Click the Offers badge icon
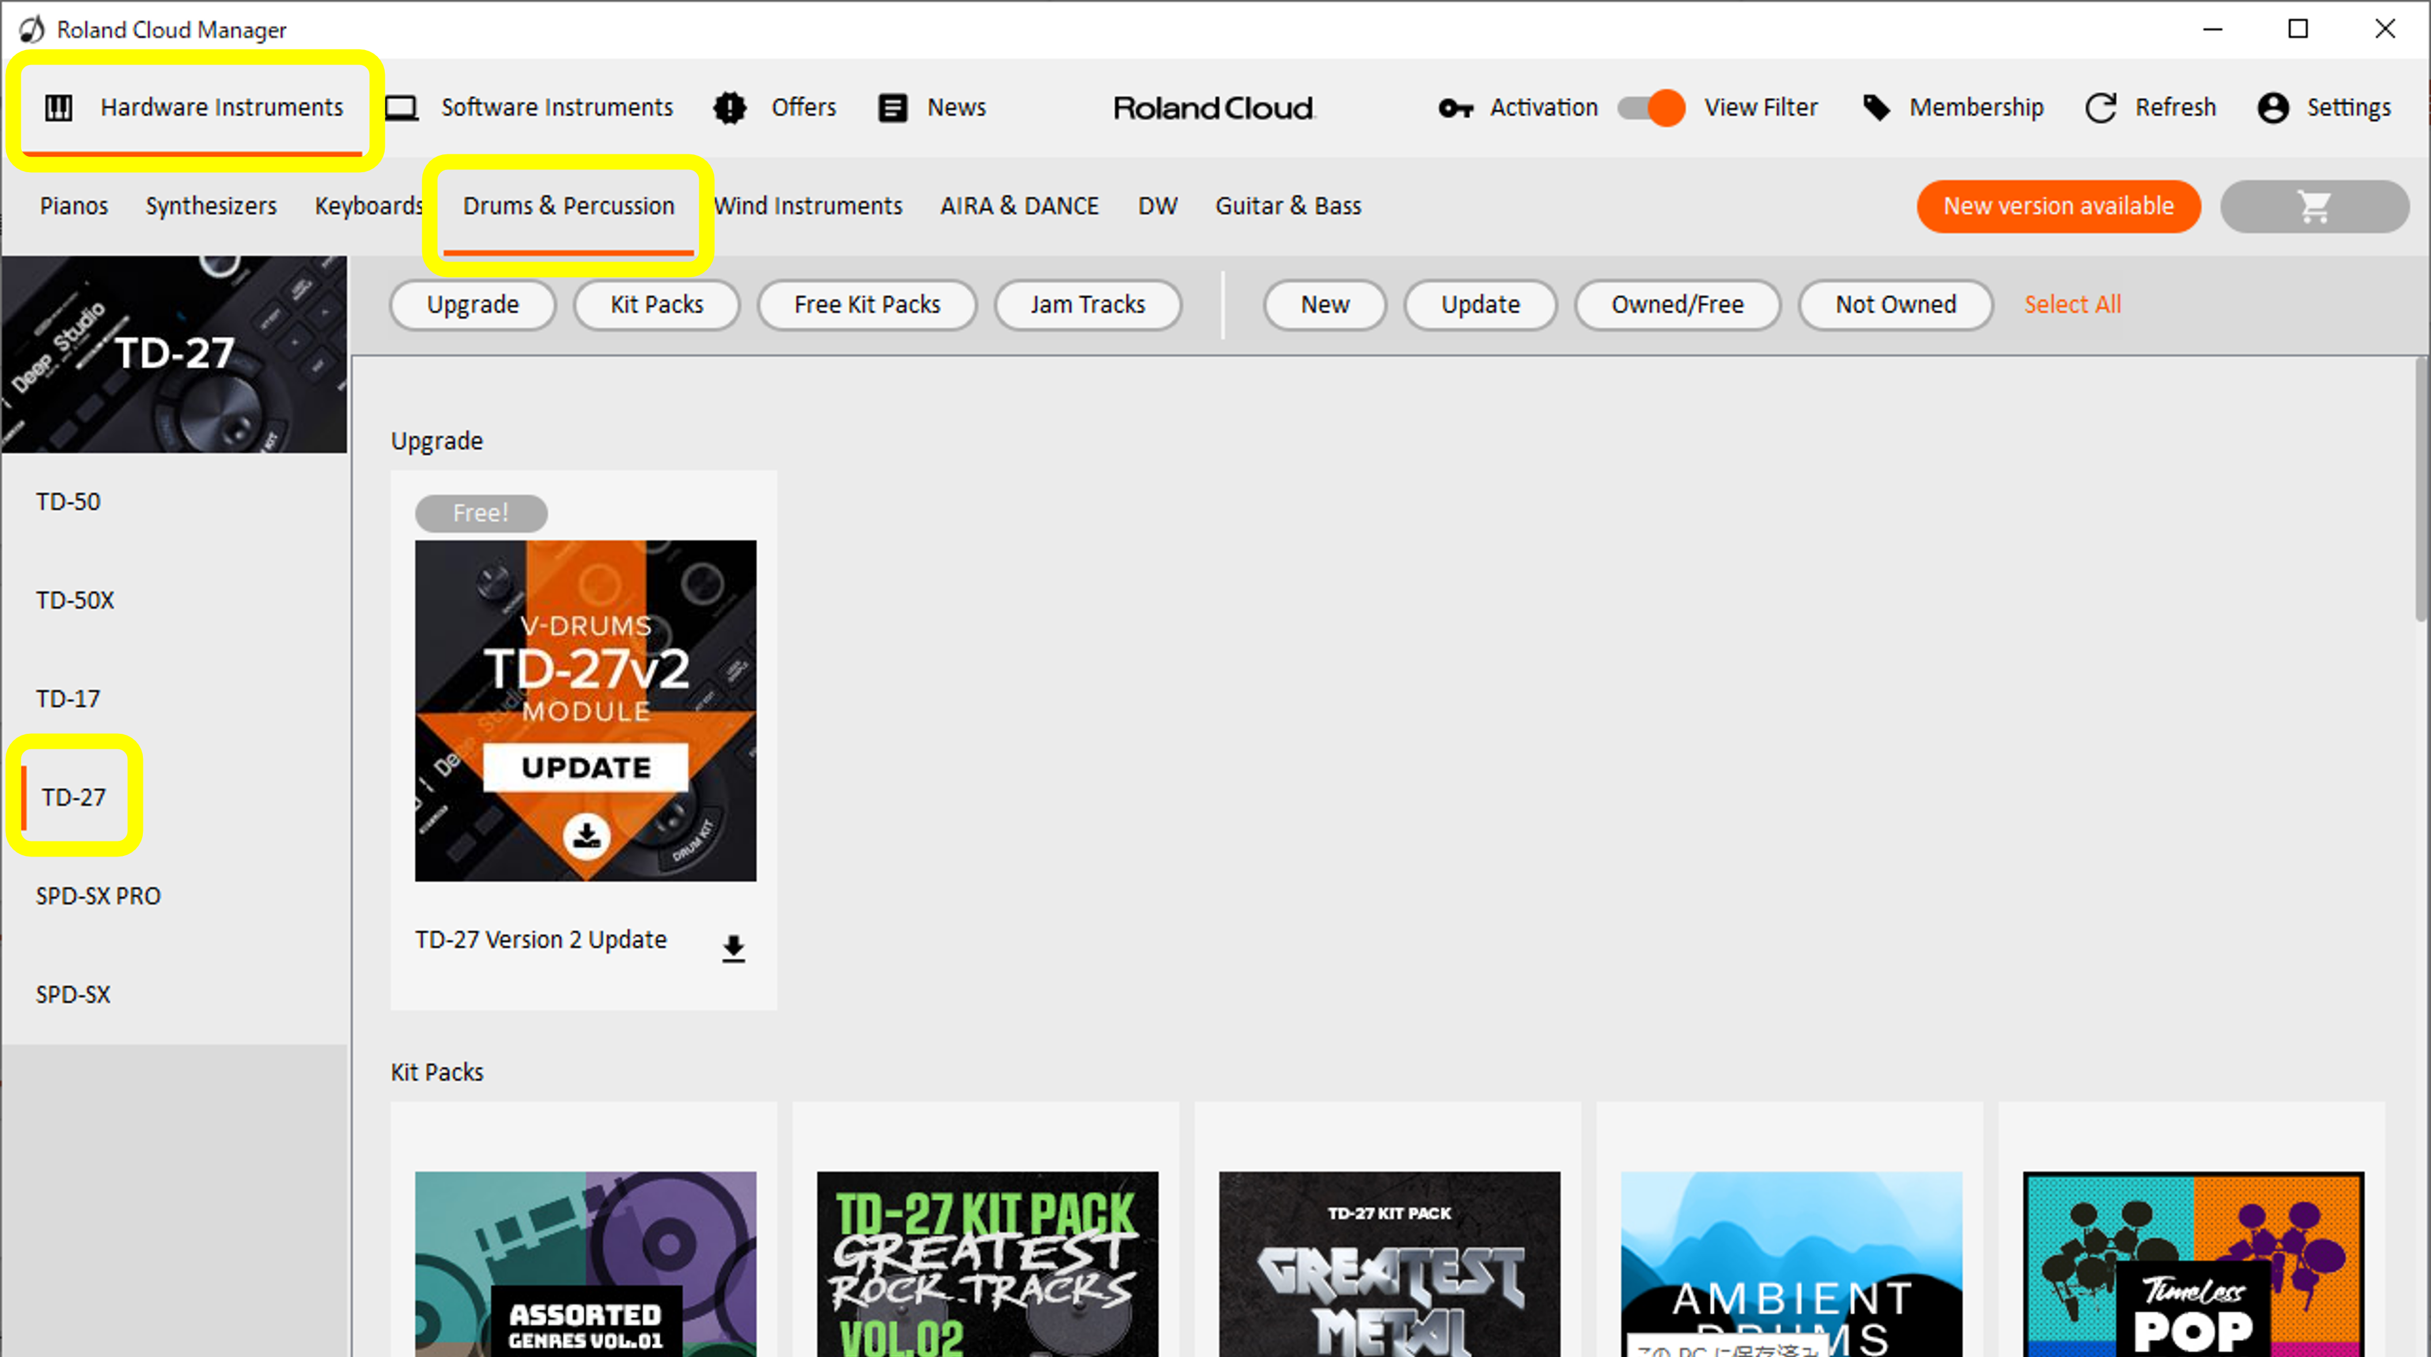 point(729,108)
